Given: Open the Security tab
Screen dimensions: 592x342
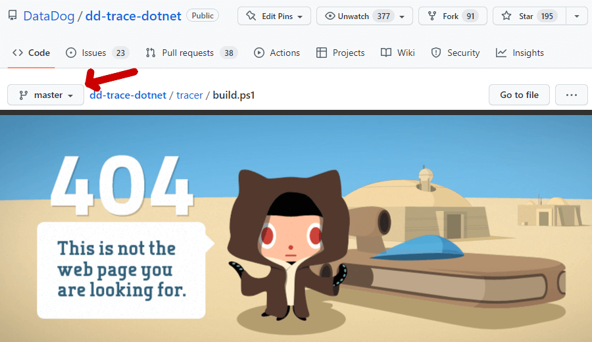Looking at the screenshot, I should 455,53.
